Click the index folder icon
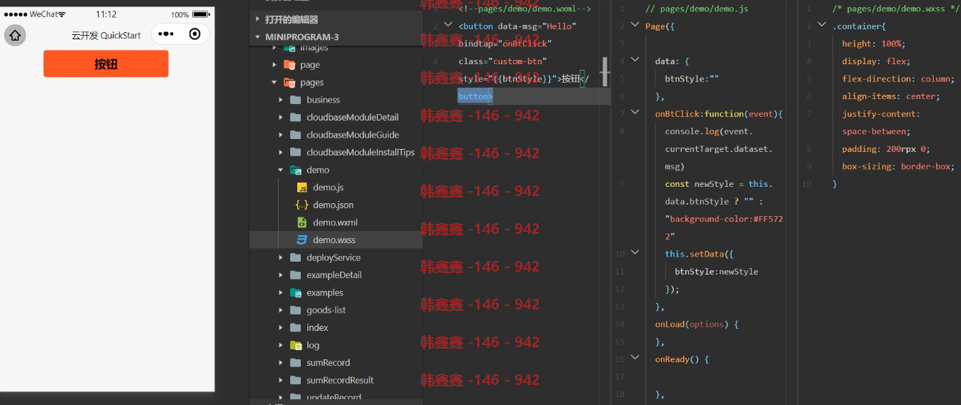The image size is (961, 405). (x=296, y=328)
